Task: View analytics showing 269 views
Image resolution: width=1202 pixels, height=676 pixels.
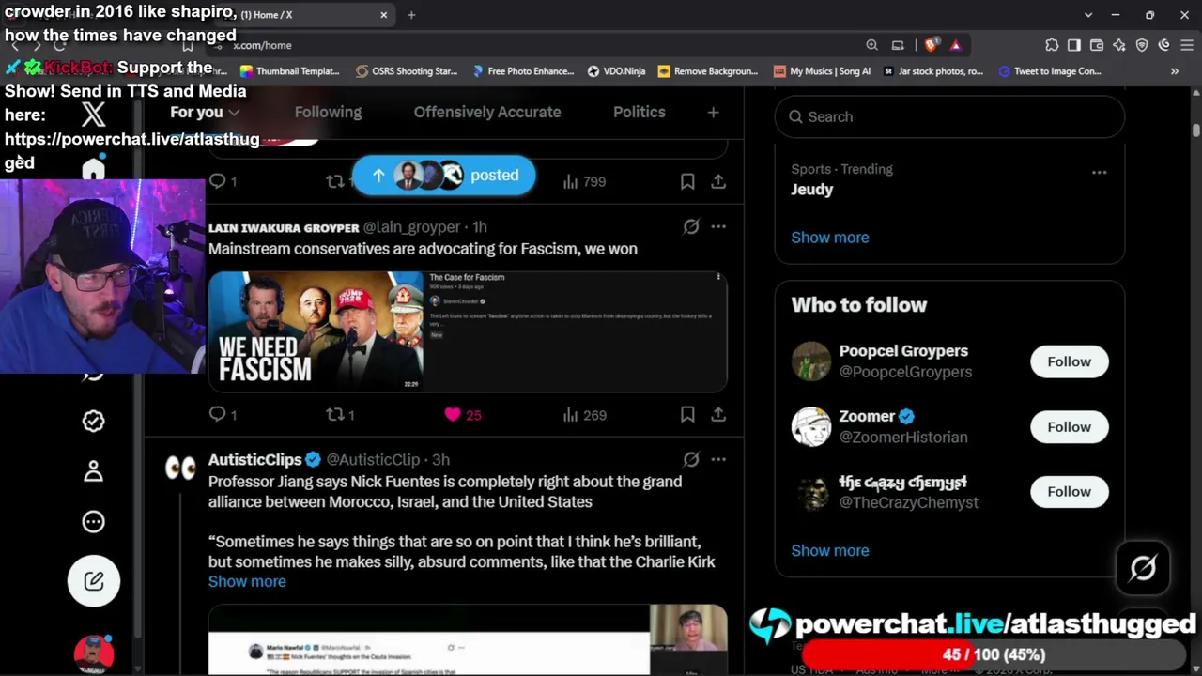Action: (x=585, y=415)
